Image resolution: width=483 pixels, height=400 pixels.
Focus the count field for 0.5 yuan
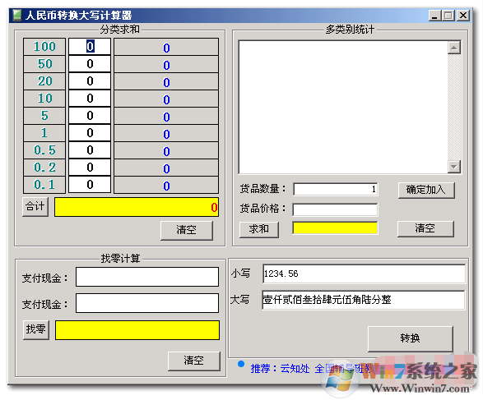[90, 150]
